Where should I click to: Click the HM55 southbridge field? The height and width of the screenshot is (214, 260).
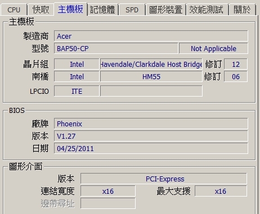tap(151, 76)
